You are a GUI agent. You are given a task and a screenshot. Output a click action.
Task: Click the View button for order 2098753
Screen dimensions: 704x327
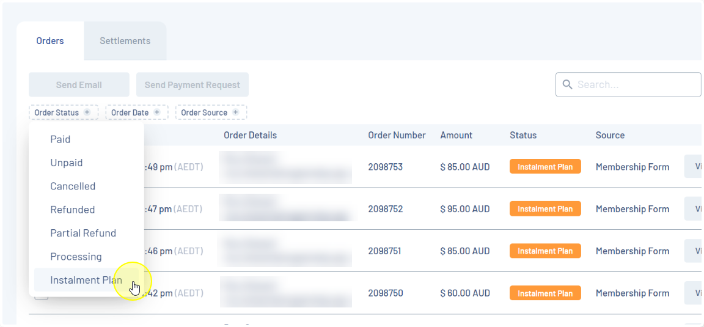coord(693,167)
